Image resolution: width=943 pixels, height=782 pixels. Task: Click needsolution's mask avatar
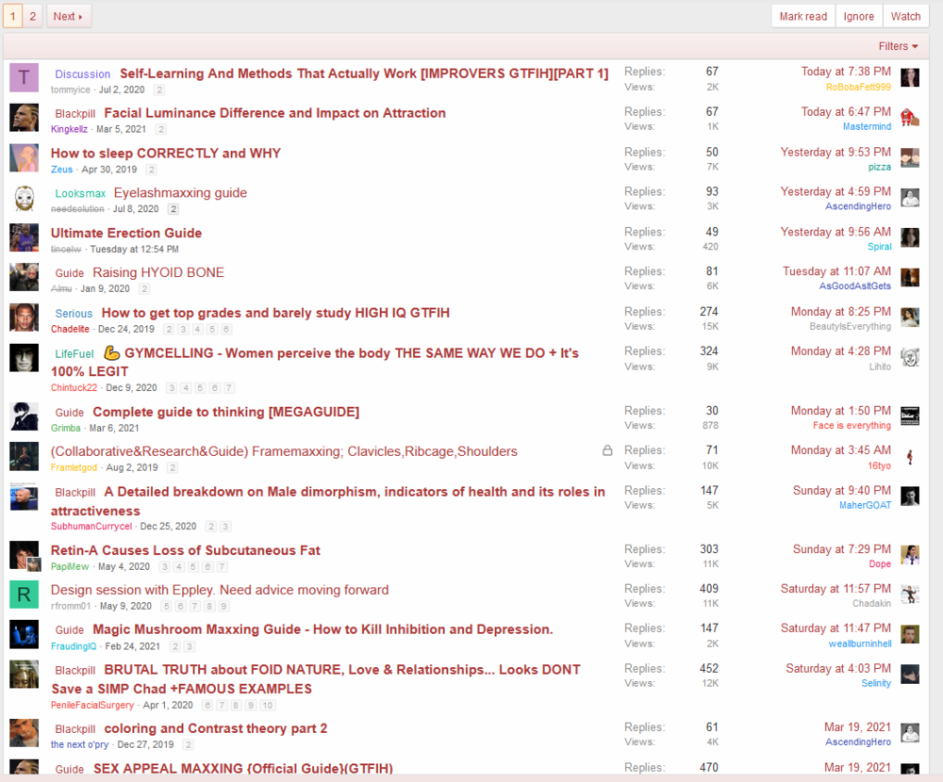point(25,198)
